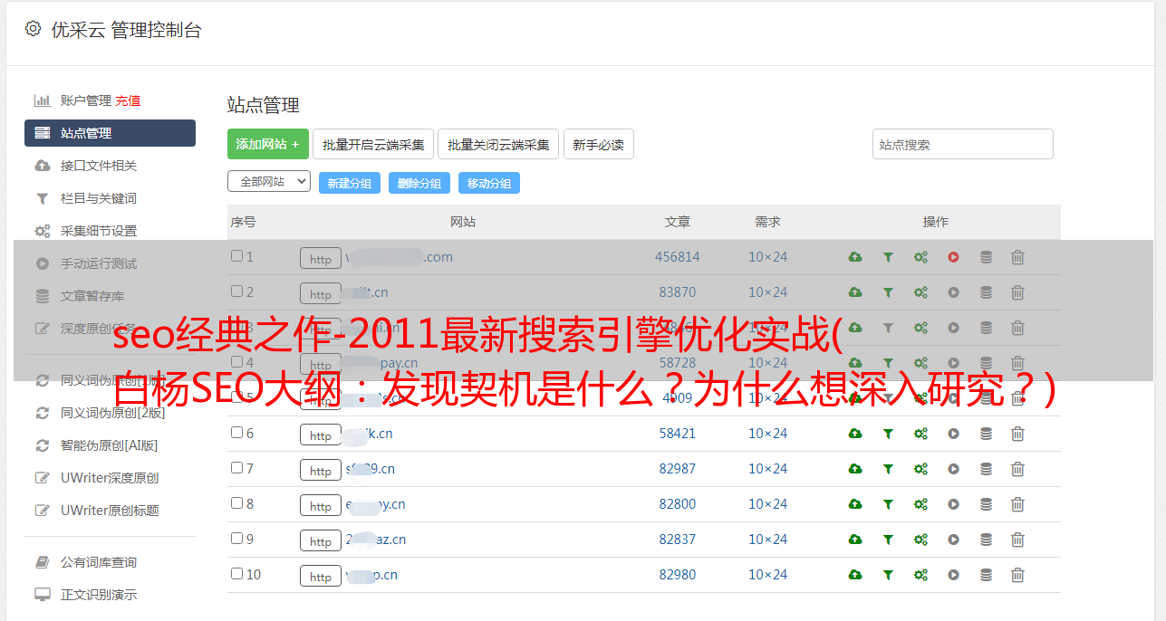The image size is (1166, 621).
Task: Click the 站点搜索 search field
Action: coord(963,144)
